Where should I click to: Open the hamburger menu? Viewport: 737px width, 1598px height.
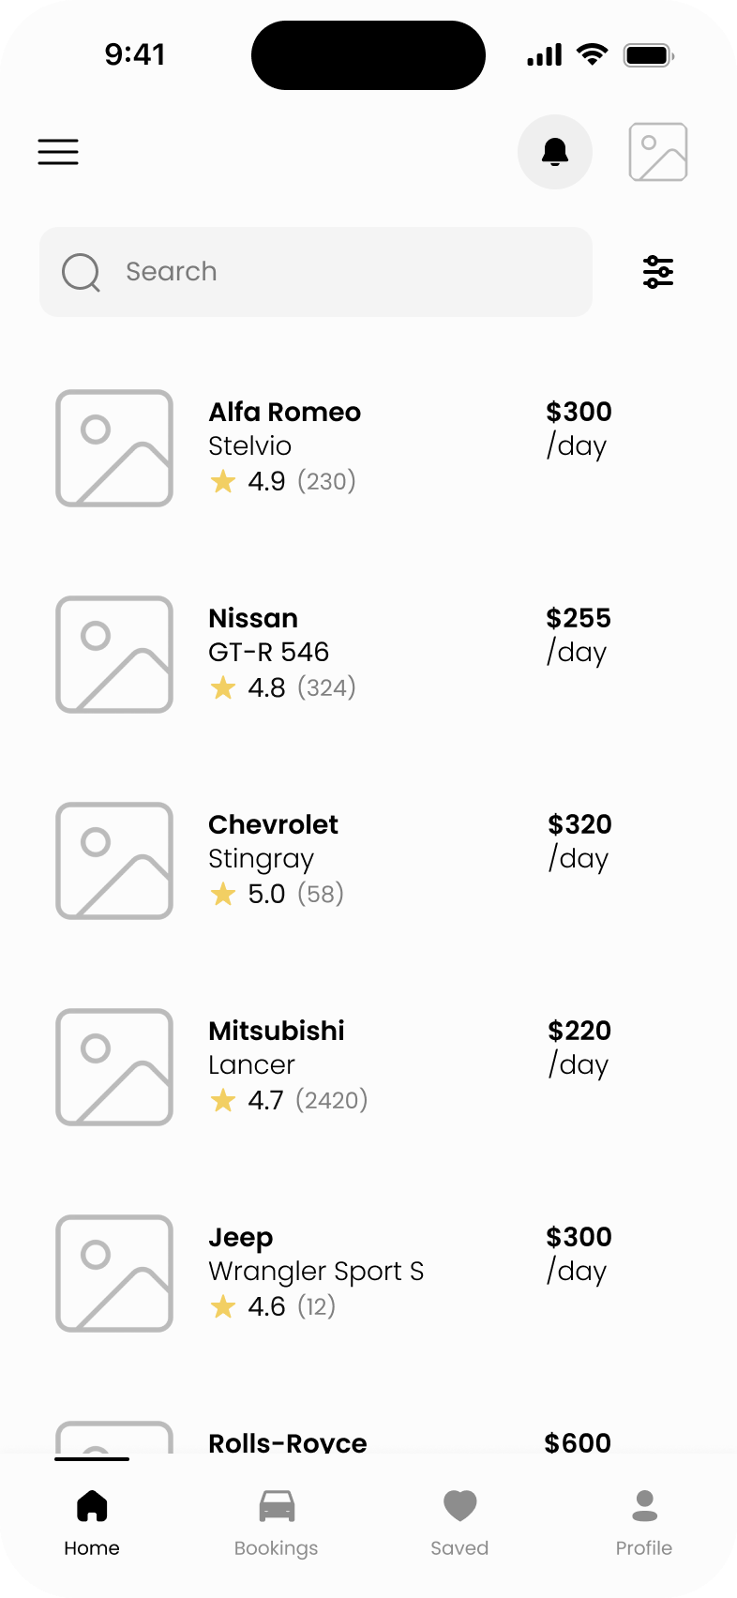(58, 152)
